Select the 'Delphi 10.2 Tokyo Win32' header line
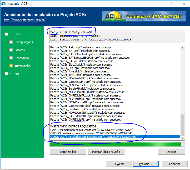 coord(71,32)
